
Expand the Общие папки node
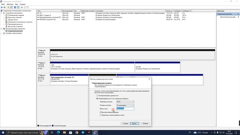pyautogui.click(x=4, y=20)
